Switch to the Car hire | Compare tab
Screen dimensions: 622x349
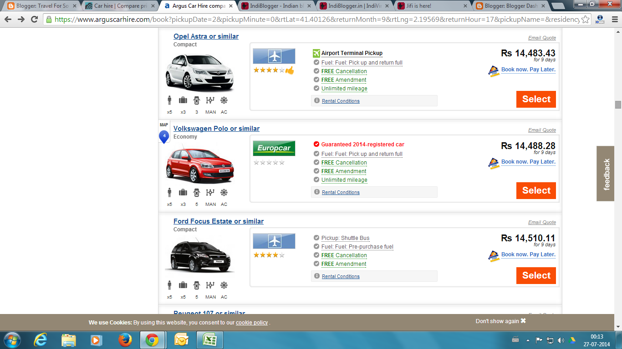(120, 6)
